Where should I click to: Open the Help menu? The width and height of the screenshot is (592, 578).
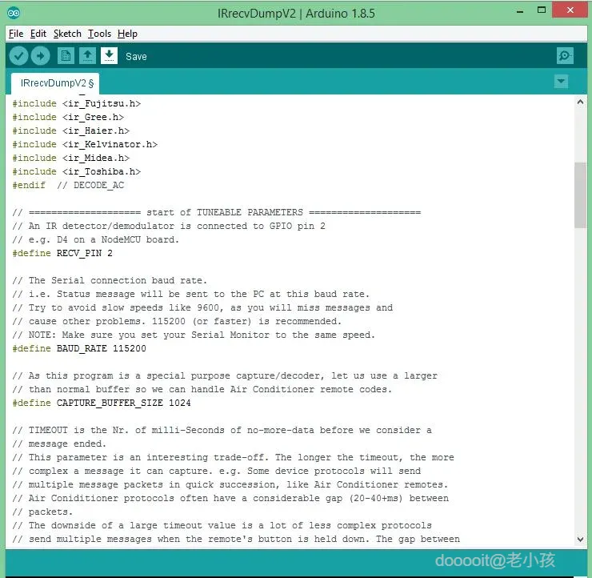tap(127, 34)
